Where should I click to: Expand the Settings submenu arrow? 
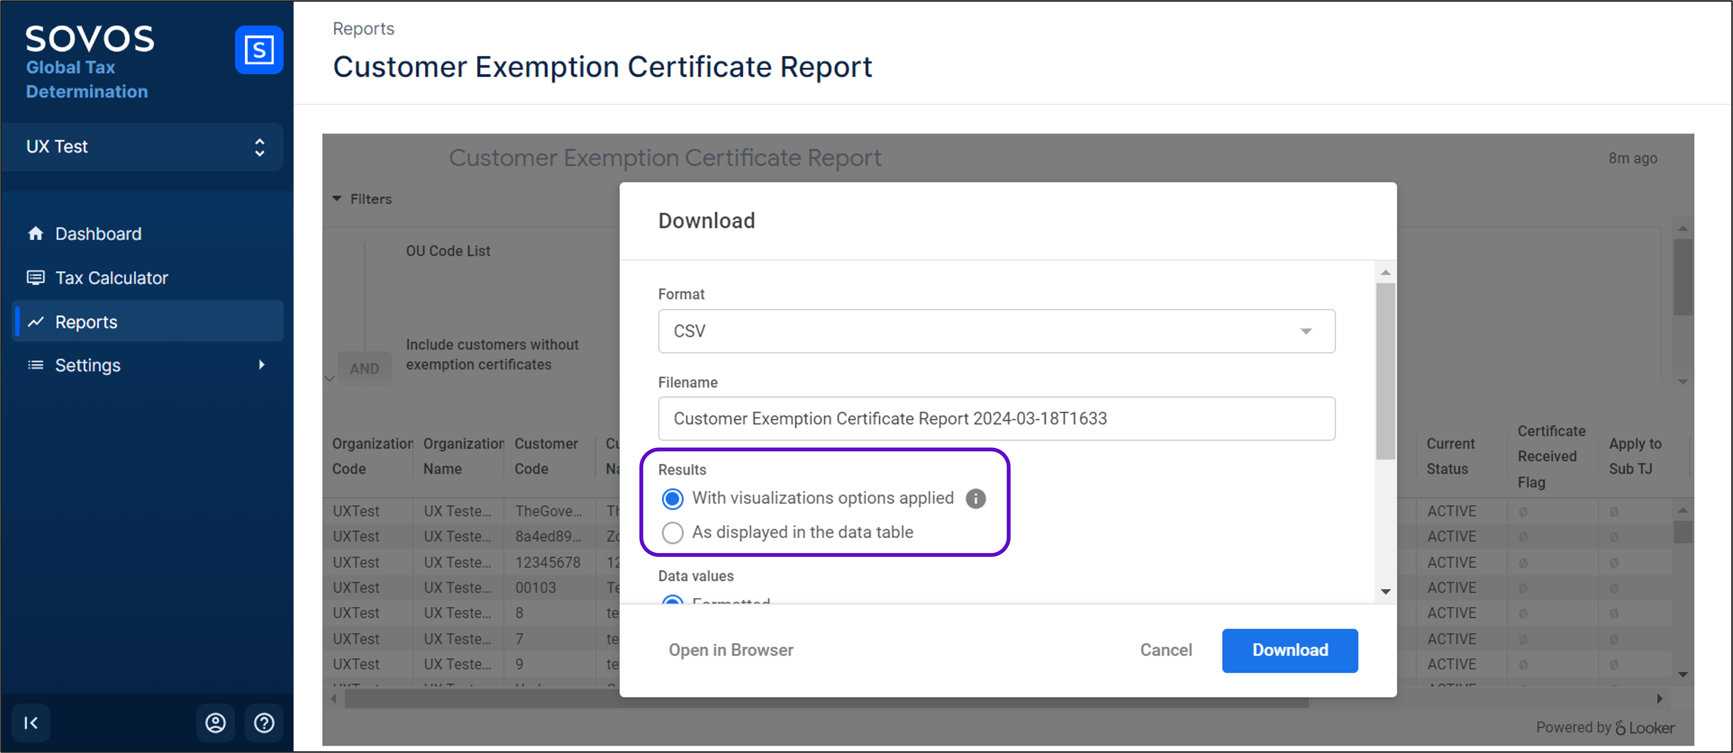tap(262, 365)
